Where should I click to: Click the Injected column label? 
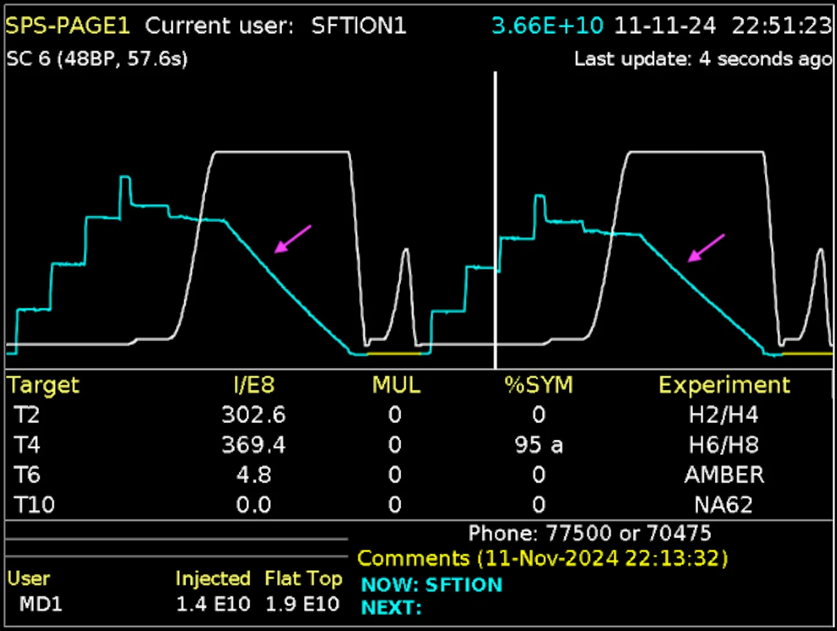click(x=213, y=579)
